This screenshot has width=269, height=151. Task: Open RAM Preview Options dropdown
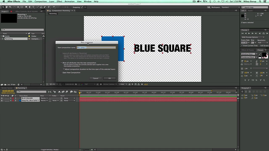[253, 37]
